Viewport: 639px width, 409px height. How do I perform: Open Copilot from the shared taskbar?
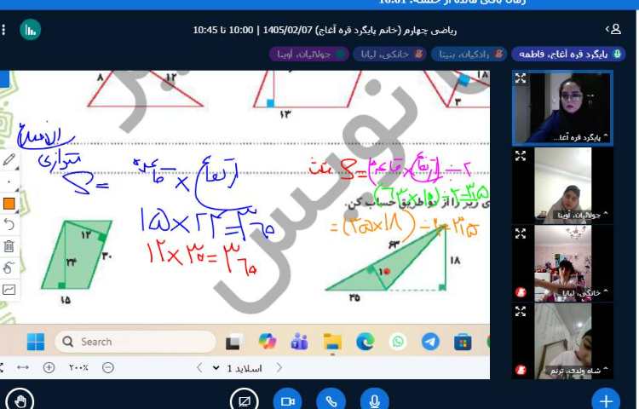pyautogui.click(x=267, y=342)
